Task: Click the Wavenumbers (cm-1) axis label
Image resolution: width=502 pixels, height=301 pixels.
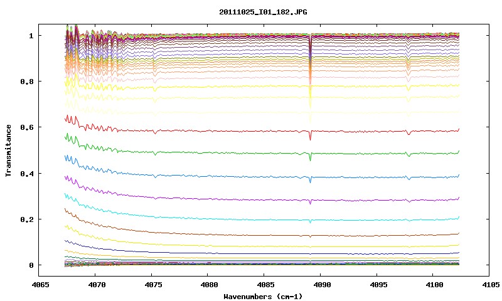Action: click(263, 297)
